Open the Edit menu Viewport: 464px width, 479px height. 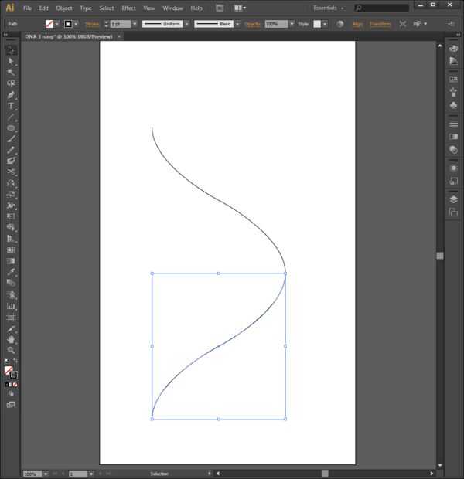point(44,8)
